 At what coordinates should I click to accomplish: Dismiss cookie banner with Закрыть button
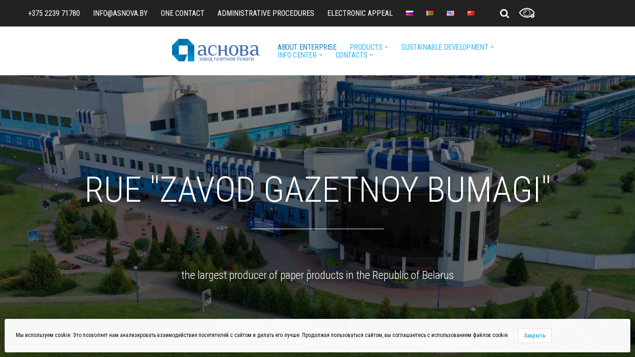(x=535, y=336)
